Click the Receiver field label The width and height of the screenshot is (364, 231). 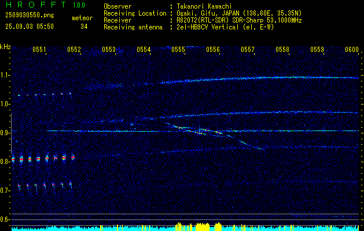tap(117, 20)
